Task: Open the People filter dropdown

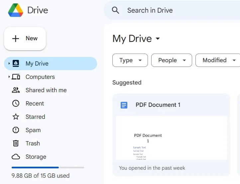Action: pyautogui.click(x=172, y=60)
